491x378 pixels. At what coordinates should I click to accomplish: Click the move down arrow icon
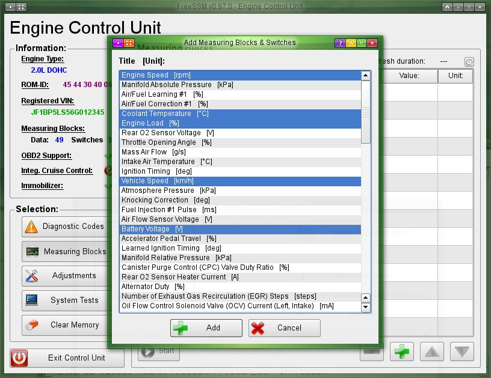point(462,352)
